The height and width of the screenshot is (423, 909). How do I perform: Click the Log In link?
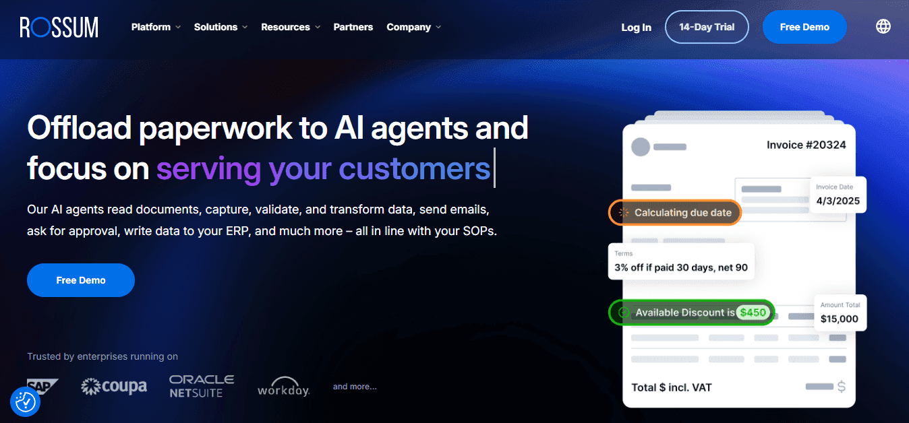tap(636, 28)
